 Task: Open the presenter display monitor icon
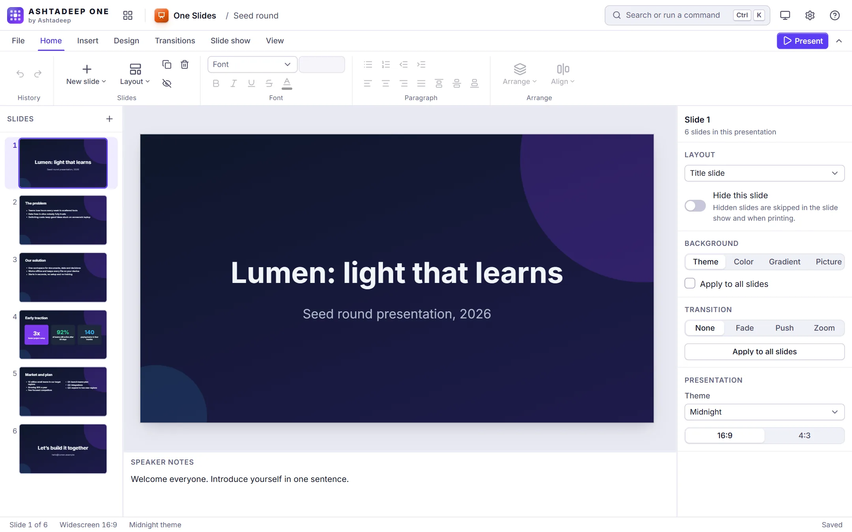point(785,15)
